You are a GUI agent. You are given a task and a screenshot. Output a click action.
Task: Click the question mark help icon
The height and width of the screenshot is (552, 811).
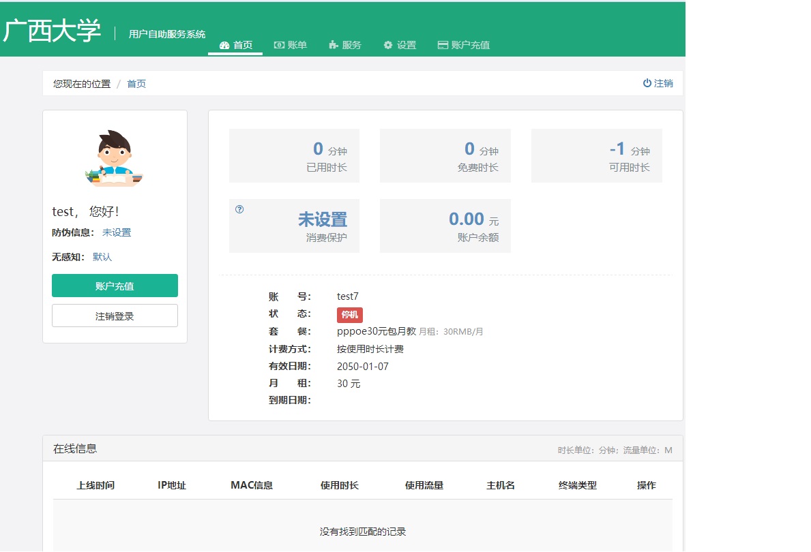[x=239, y=209]
